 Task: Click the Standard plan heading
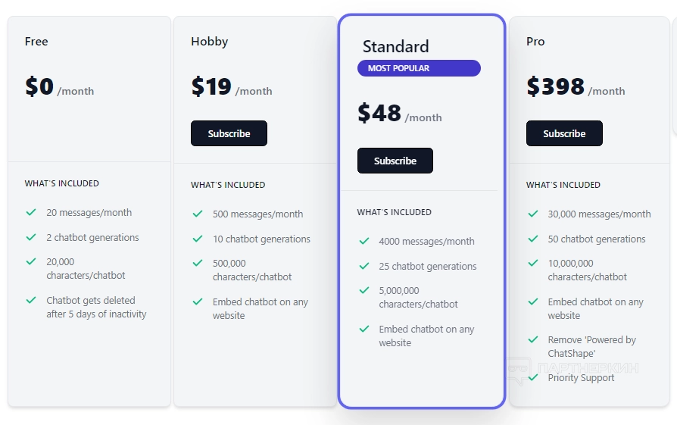point(395,46)
